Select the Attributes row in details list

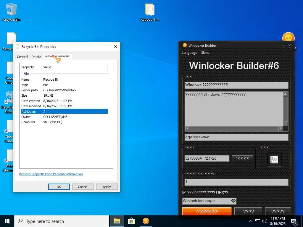point(64,111)
